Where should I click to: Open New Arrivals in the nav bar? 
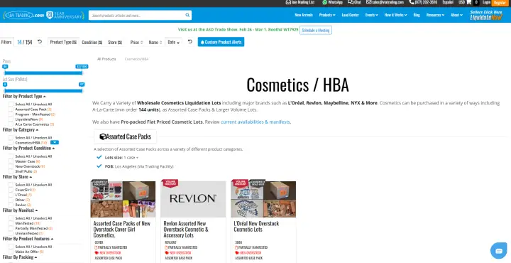point(304,15)
